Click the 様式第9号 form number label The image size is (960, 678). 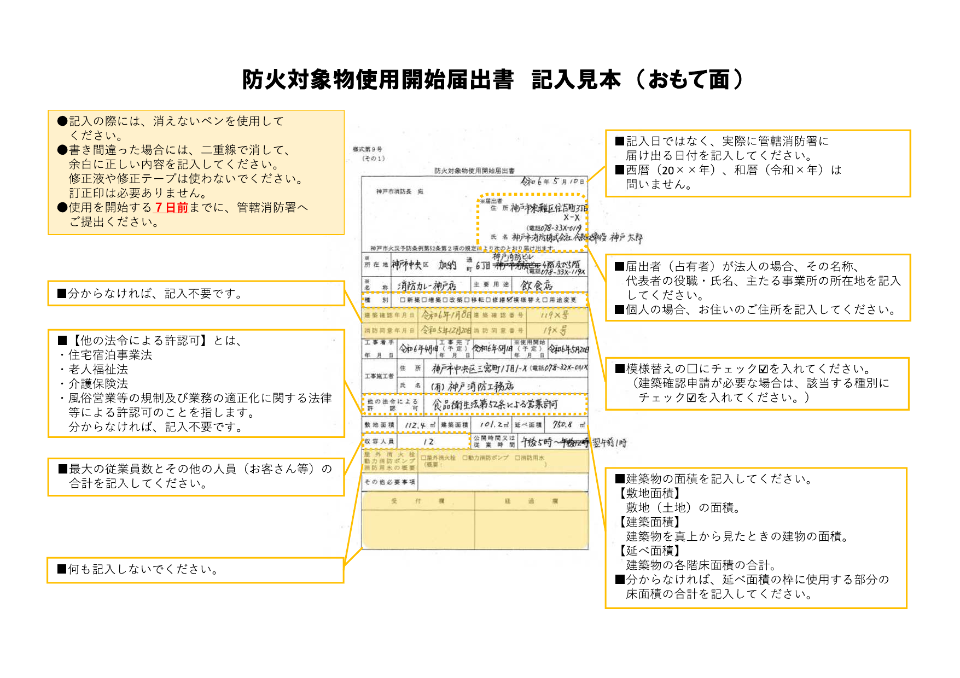[368, 149]
